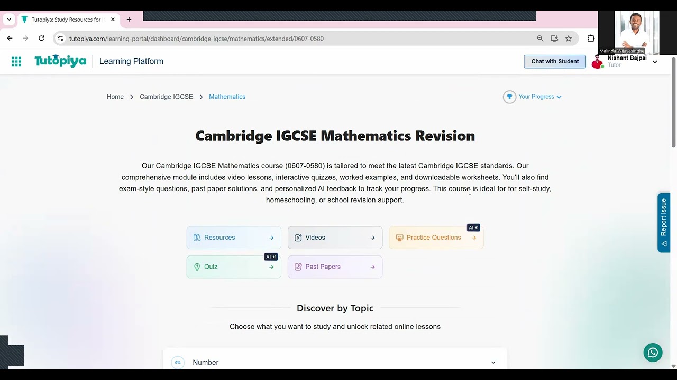
Task: Reload the page with the refresh icon
Action: (x=41, y=38)
